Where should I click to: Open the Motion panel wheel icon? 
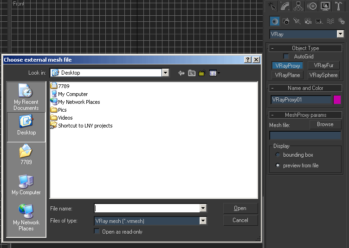point(312,6)
